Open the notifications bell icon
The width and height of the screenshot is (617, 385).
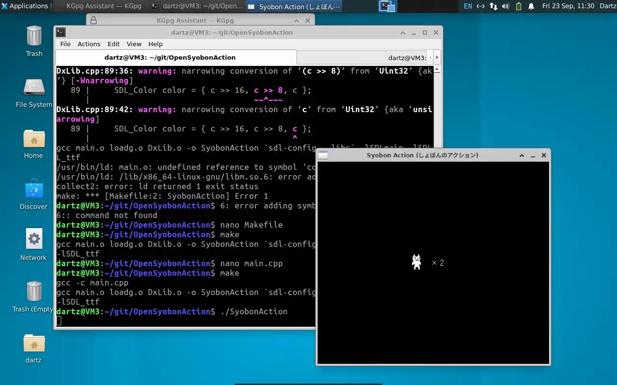click(531, 6)
